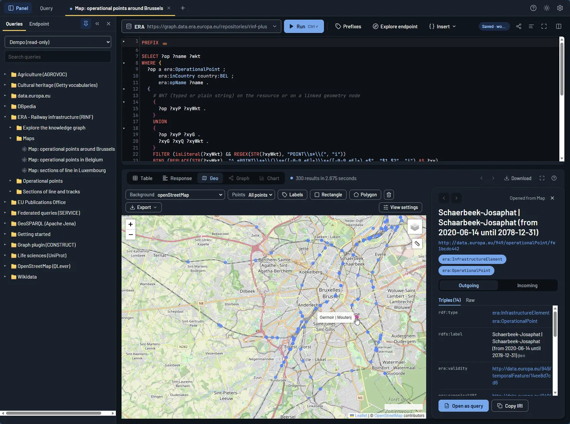Toggle Labels on the map

293,195
